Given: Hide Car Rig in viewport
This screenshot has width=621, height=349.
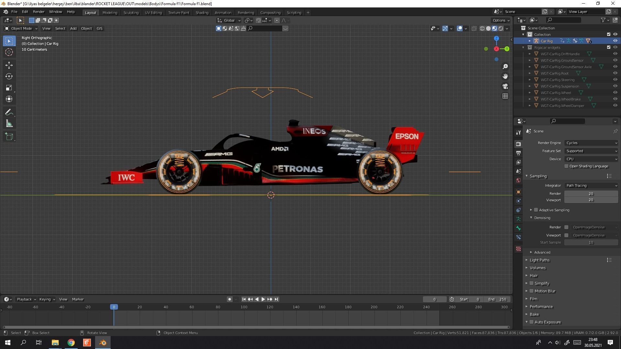Looking at the screenshot, I should 615,41.
